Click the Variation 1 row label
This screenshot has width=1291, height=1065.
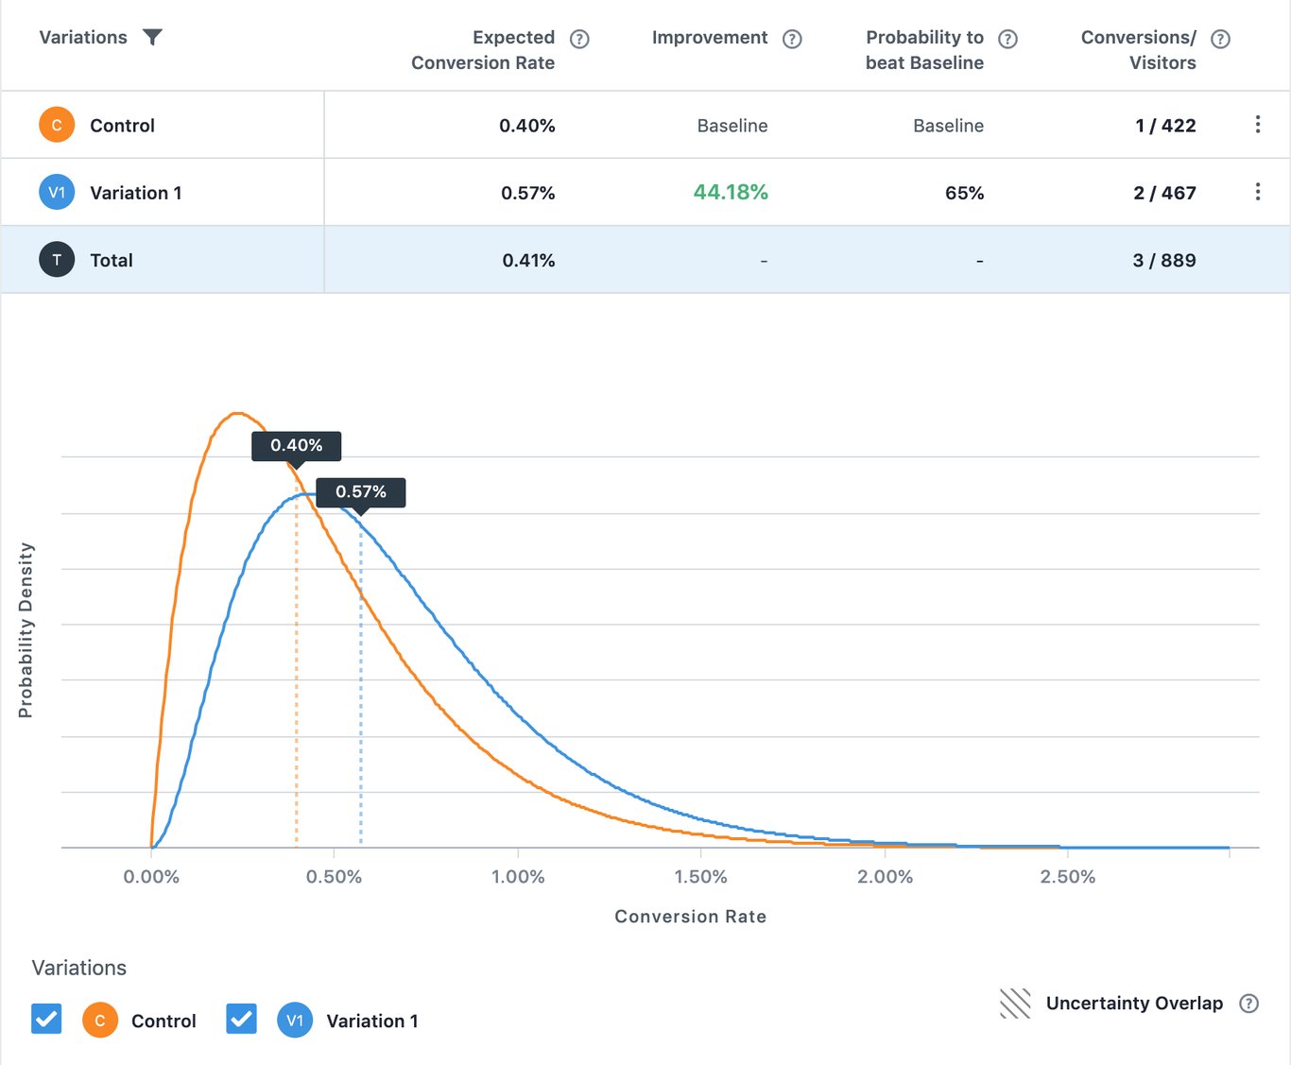pos(136,192)
